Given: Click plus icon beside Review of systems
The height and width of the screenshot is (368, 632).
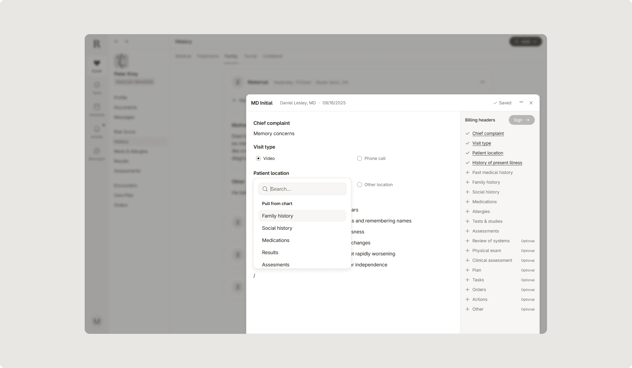Looking at the screenshot, I should [467, 241].
